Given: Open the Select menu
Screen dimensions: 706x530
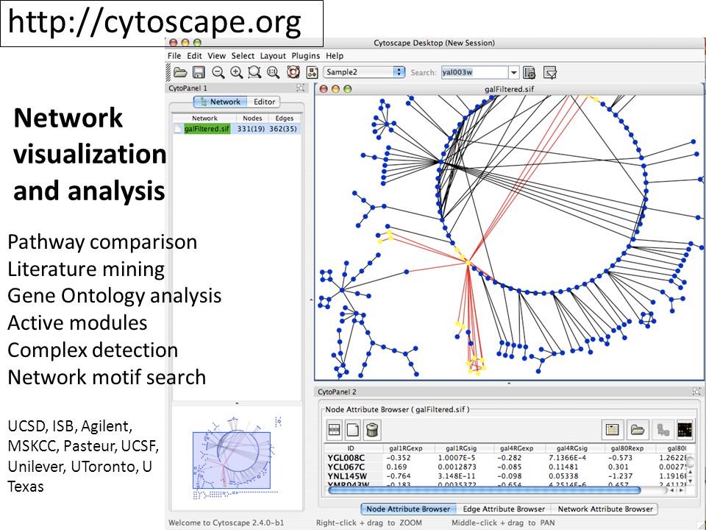Looking at the screenshot, I should [243, 56].
